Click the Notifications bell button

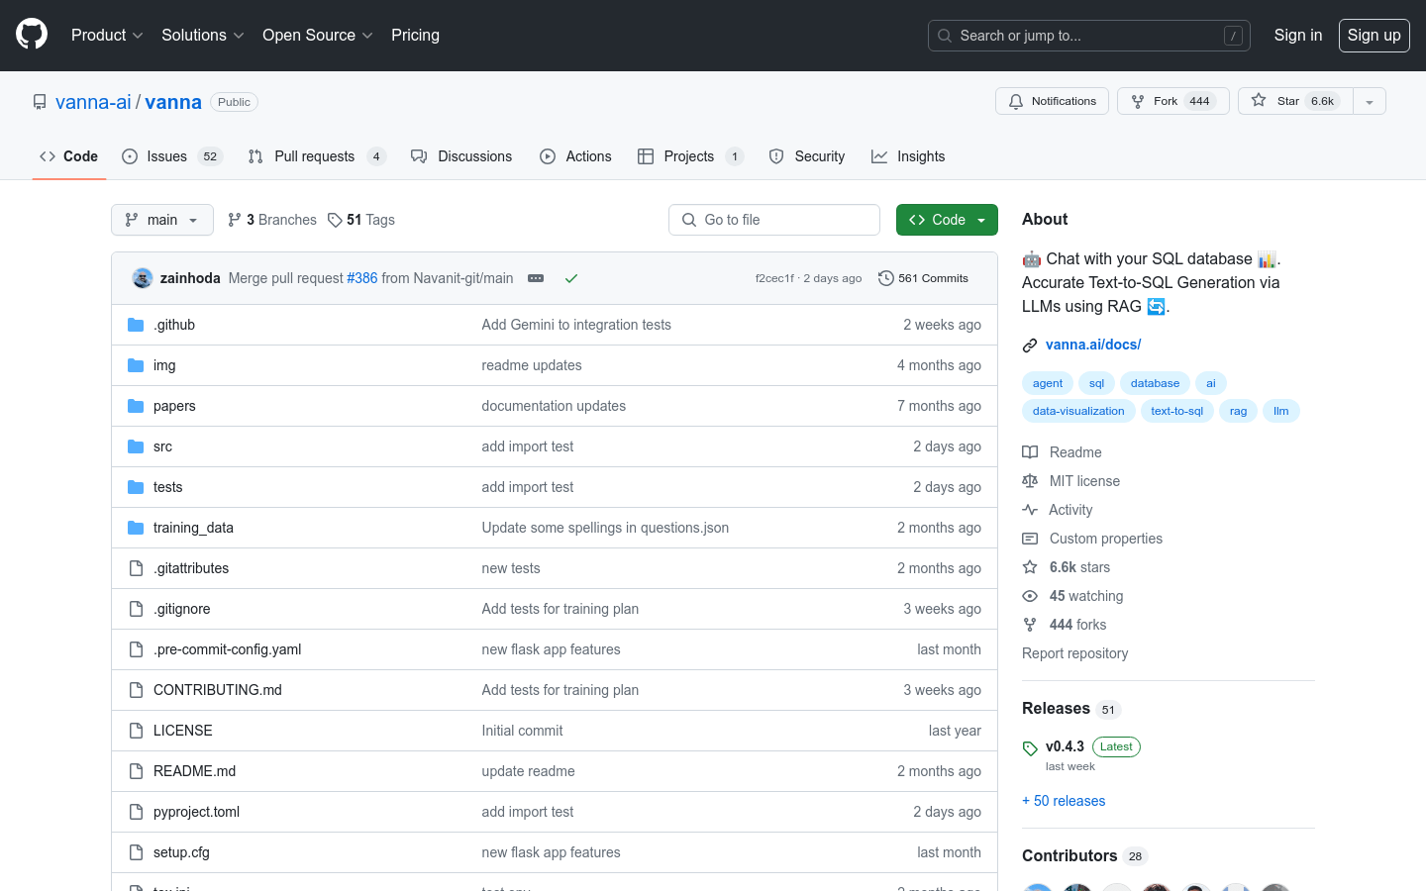[1052, 101]
